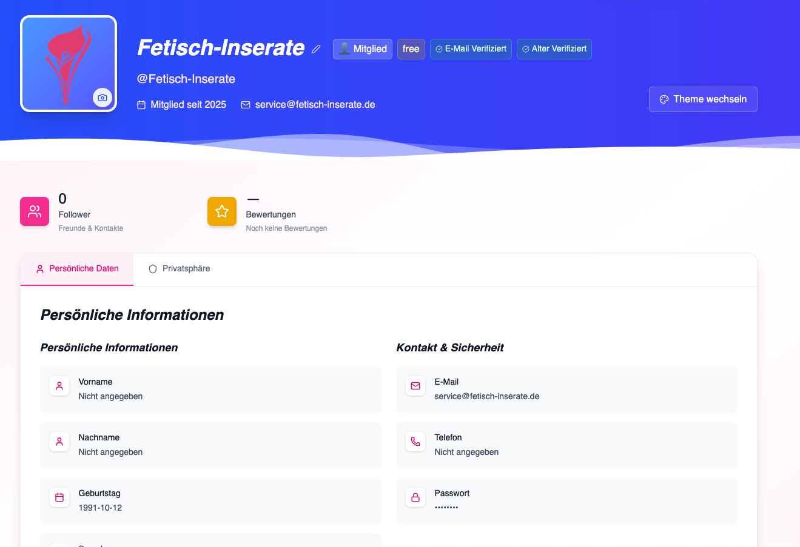Image resolution: width=800 pixels, height=547 pixels.
Task: Click the E-Mail Verifiziert badge
Action: (x=471, y=49)
